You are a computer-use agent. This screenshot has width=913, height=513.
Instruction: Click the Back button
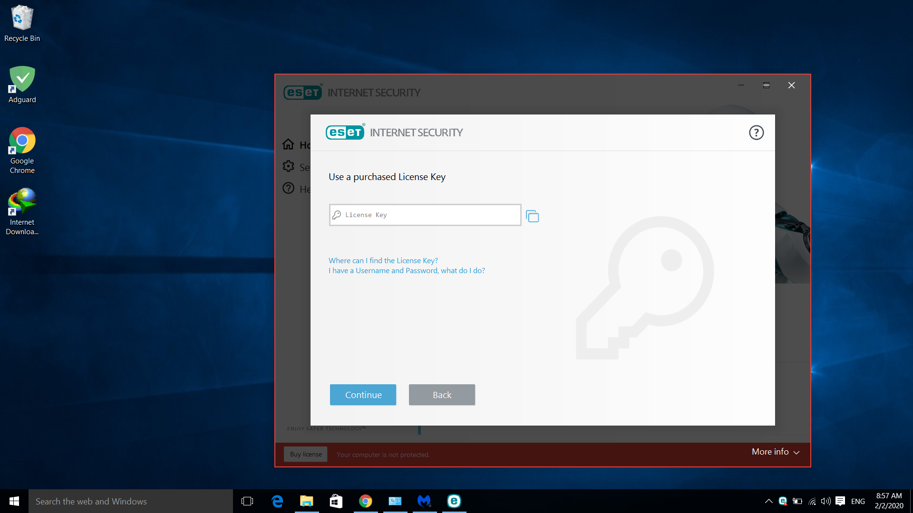click(442, 395)
